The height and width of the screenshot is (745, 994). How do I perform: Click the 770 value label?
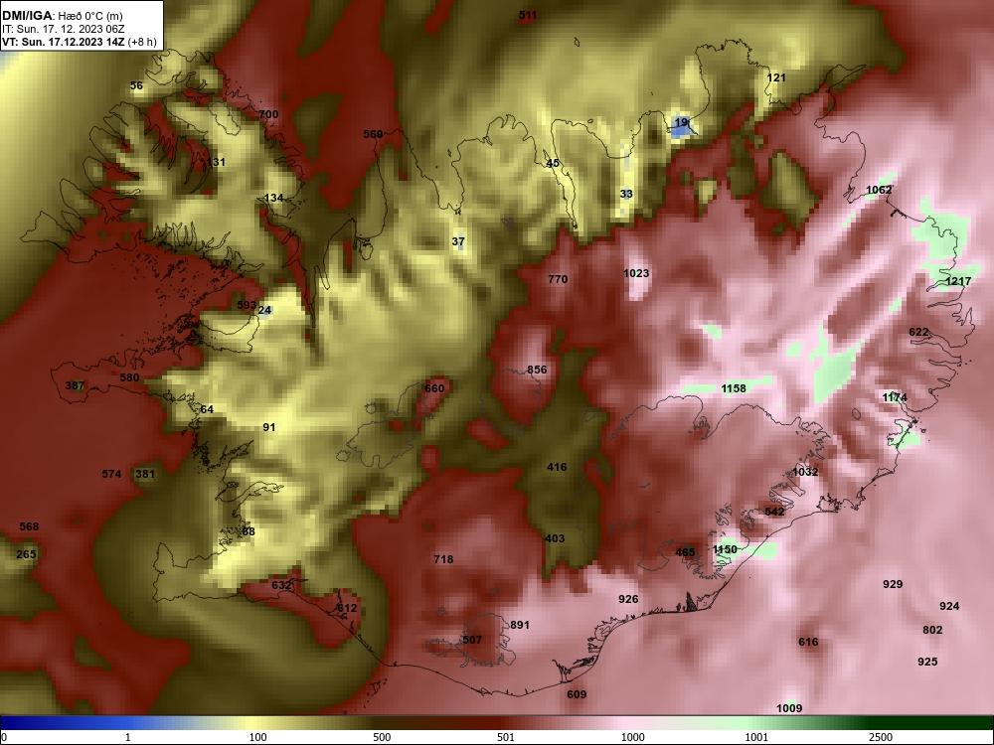point(558,279)
